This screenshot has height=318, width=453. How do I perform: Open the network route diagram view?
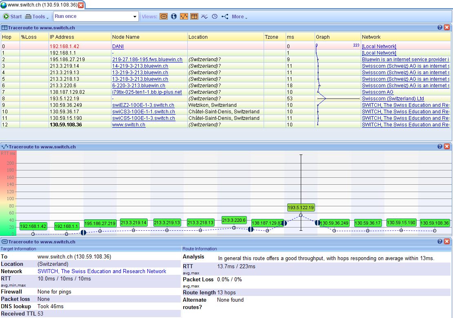pos(225,17)
